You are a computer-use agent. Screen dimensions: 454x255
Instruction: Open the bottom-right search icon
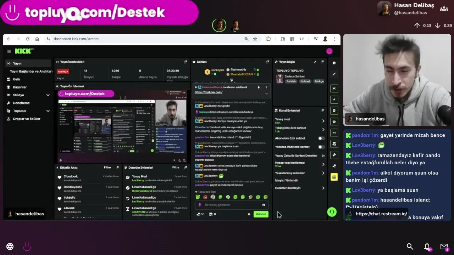click(x=410, y=246)
